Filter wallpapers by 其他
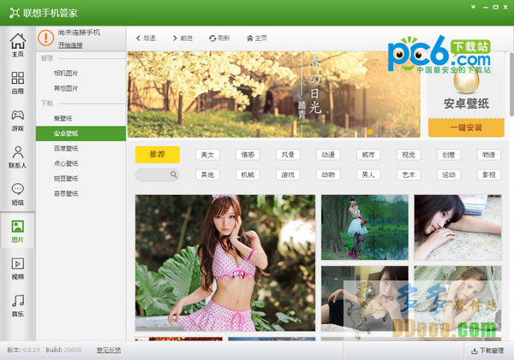Viewport: 514px width, 360px height. 207,174
